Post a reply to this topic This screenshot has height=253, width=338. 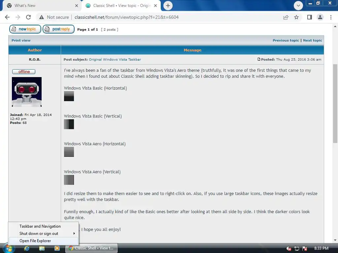click(58, 29)
